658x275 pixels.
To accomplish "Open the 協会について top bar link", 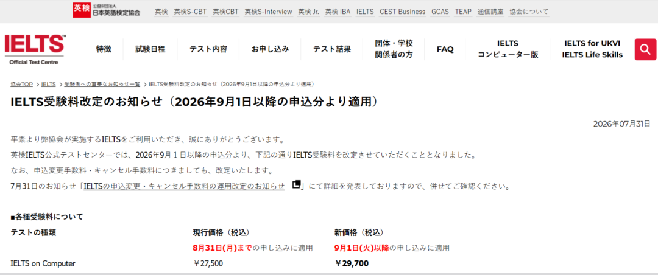I will [x=529, y=12].
